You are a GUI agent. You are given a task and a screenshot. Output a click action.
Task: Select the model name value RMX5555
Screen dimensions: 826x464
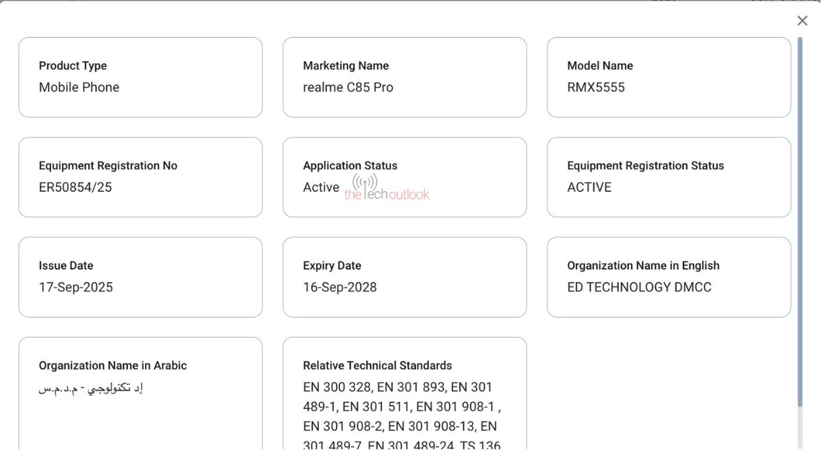[x=596, y=87]
